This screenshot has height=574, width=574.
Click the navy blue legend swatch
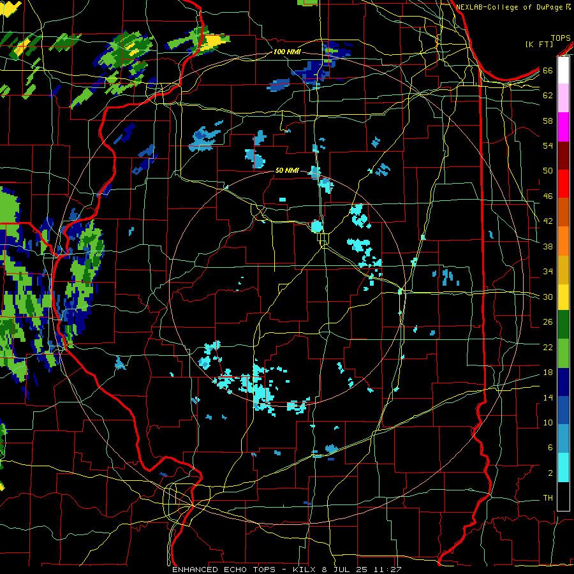[x=563, y=382]
